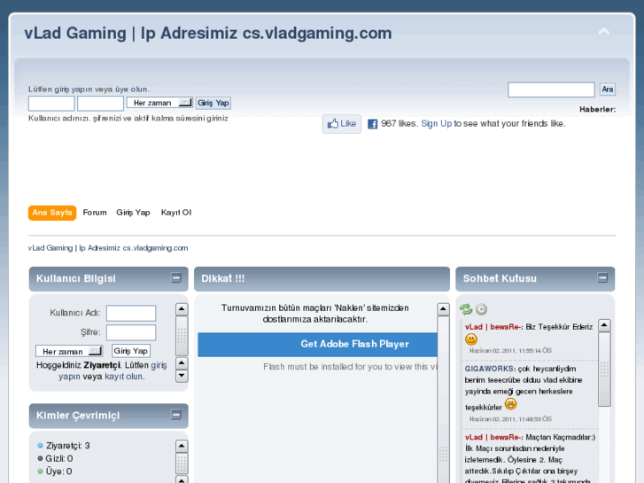Refresh the shoutbox with green arrows icon
The height and width of the screenshot is (483, 644).
click(466, 309)
